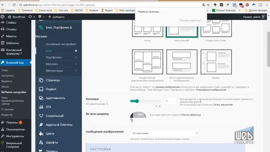Expand Аддоны & Плагины options section

point(59,125)
